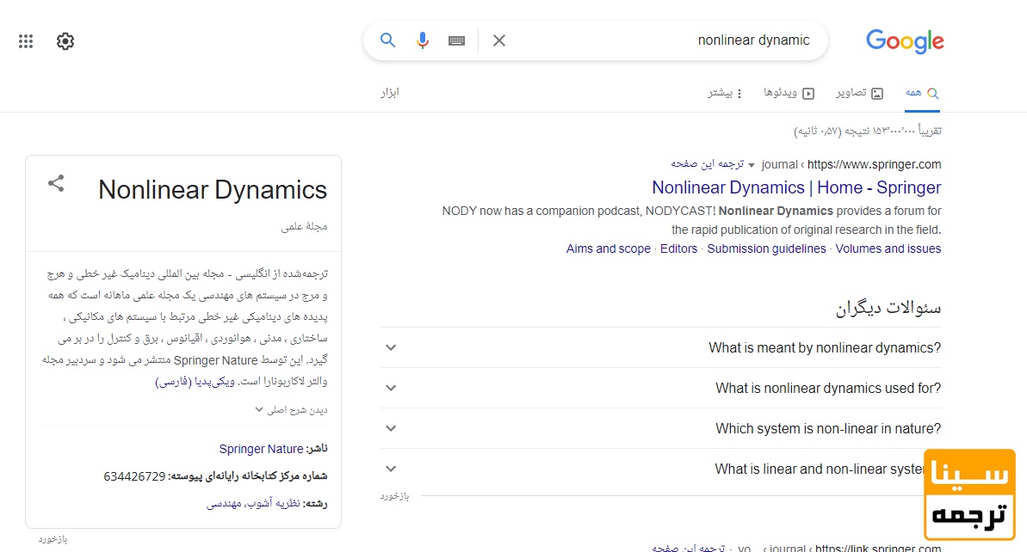Click the search magnifier icon
The image size is (1027, 552).
(387, 40)
